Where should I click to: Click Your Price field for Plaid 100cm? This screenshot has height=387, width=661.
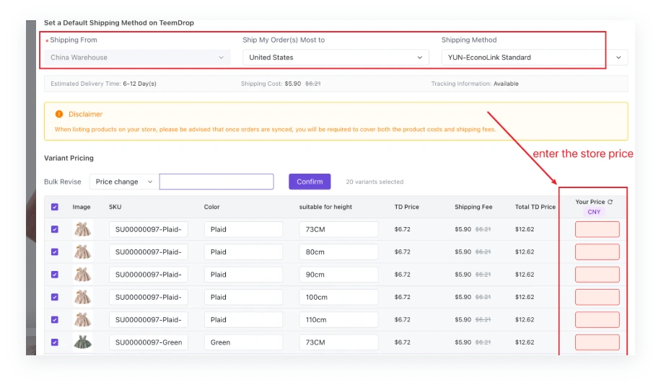click(x=597, y=297)
